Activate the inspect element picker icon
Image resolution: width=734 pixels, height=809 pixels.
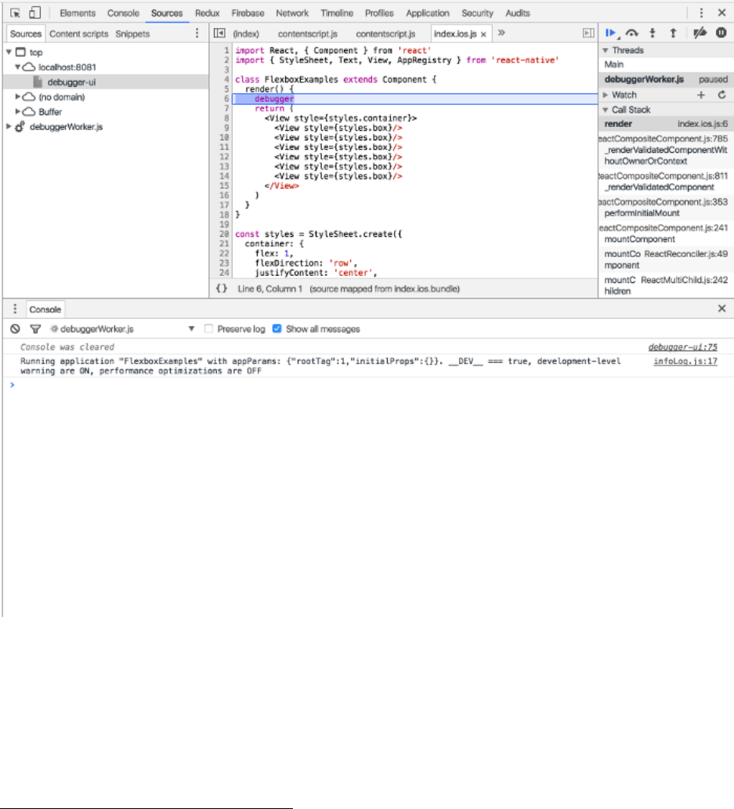tap(15, 13)
